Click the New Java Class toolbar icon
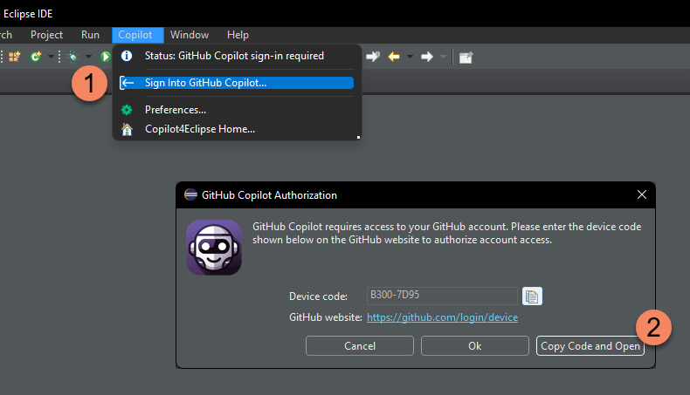This screenshot has height=395, width=690. pos(36,57)
